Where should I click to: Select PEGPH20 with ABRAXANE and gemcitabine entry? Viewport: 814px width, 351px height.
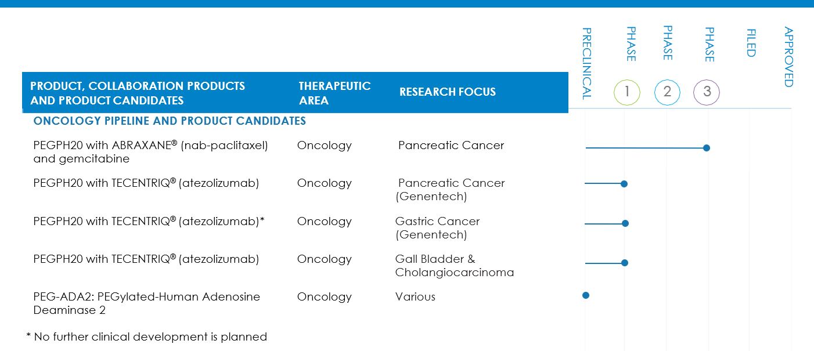pyautogui.click(x=150, y=151)
